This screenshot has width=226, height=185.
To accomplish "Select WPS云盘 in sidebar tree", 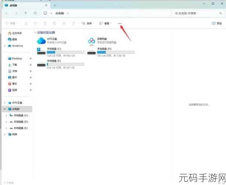I will (15, 103).
